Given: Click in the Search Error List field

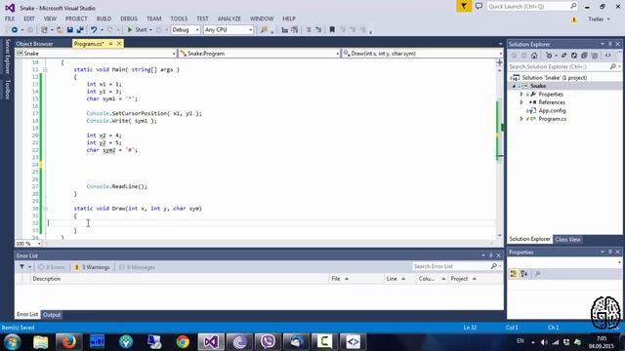Looking at the screenshot, I should click(451, 266).
